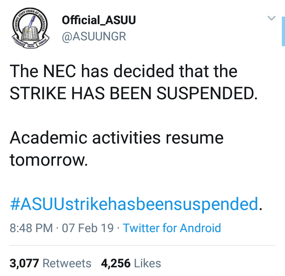Image resolution: width=285 pixels, height=276 pixels.
Task: Select the Academic activities resume line
Action: [x=116, y=138]
